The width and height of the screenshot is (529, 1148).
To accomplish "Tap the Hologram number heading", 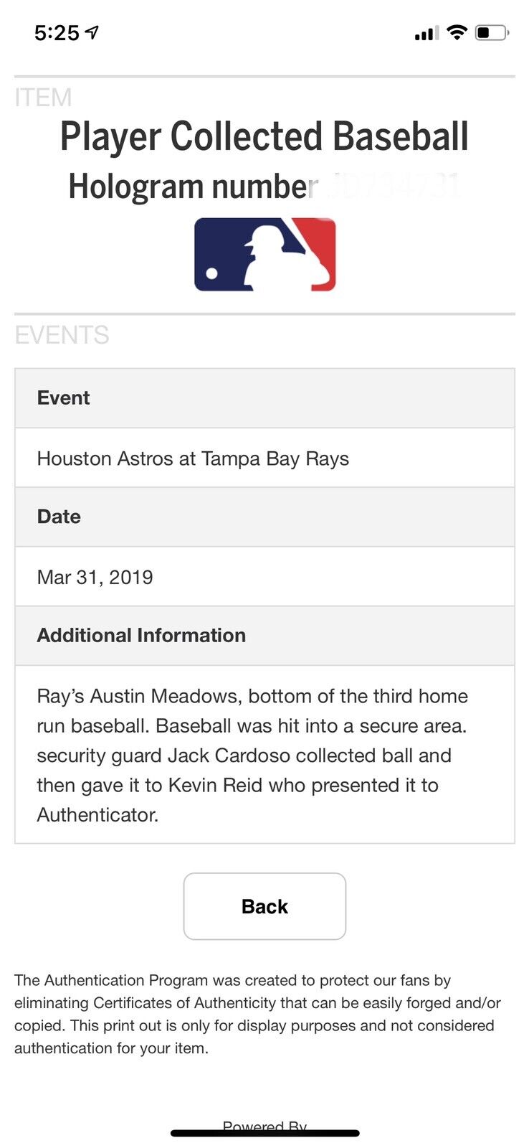I will (194, 187).
